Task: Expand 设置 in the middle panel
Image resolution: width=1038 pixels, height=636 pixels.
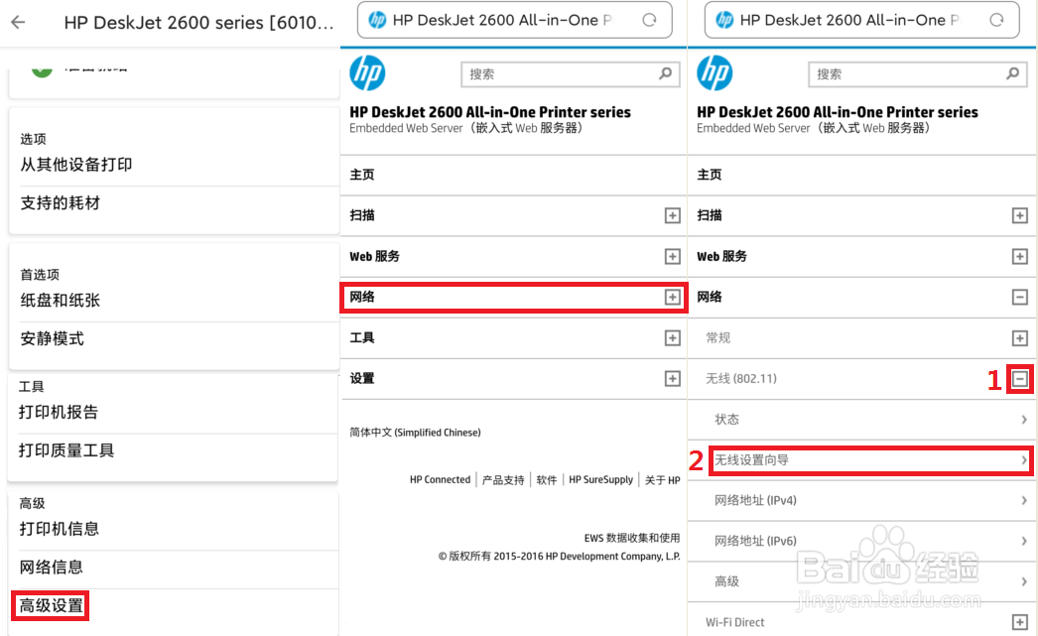Action: pos(673,379)
